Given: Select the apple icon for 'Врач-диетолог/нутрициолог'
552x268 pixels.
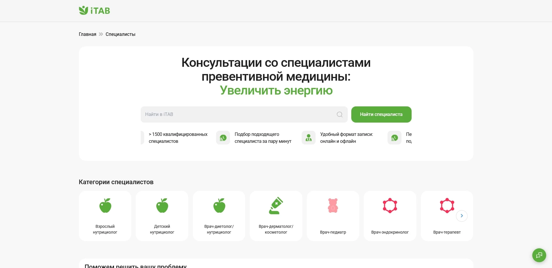Looking at the screenshot, I should pos(219,206).
